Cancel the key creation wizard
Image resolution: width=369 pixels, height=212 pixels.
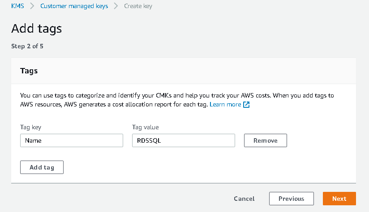coord(244,199)
